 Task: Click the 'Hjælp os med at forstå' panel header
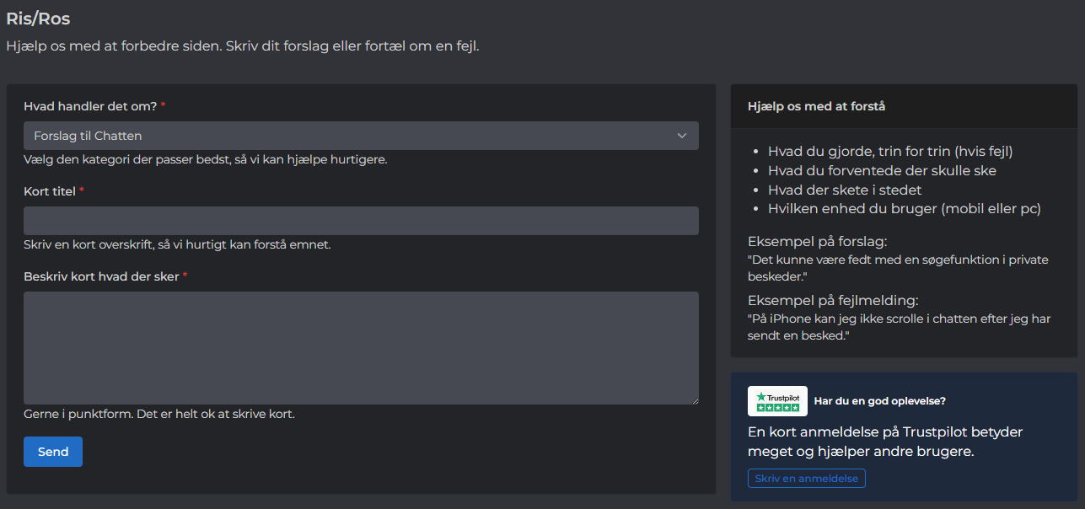tap(816, 106)
